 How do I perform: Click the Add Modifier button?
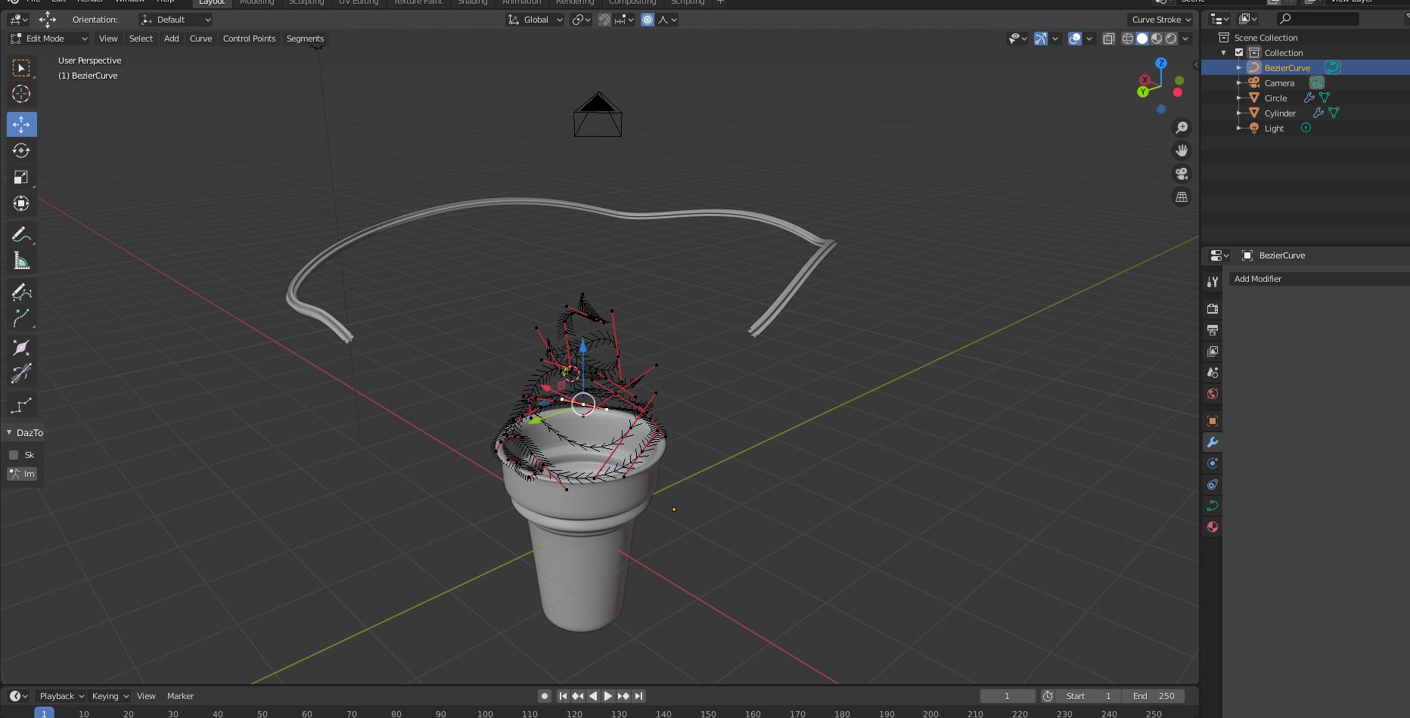click(1319, 279)
